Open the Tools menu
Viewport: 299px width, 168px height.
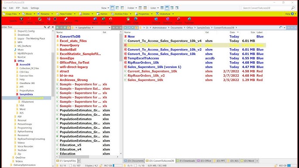[x=25, y=8]
